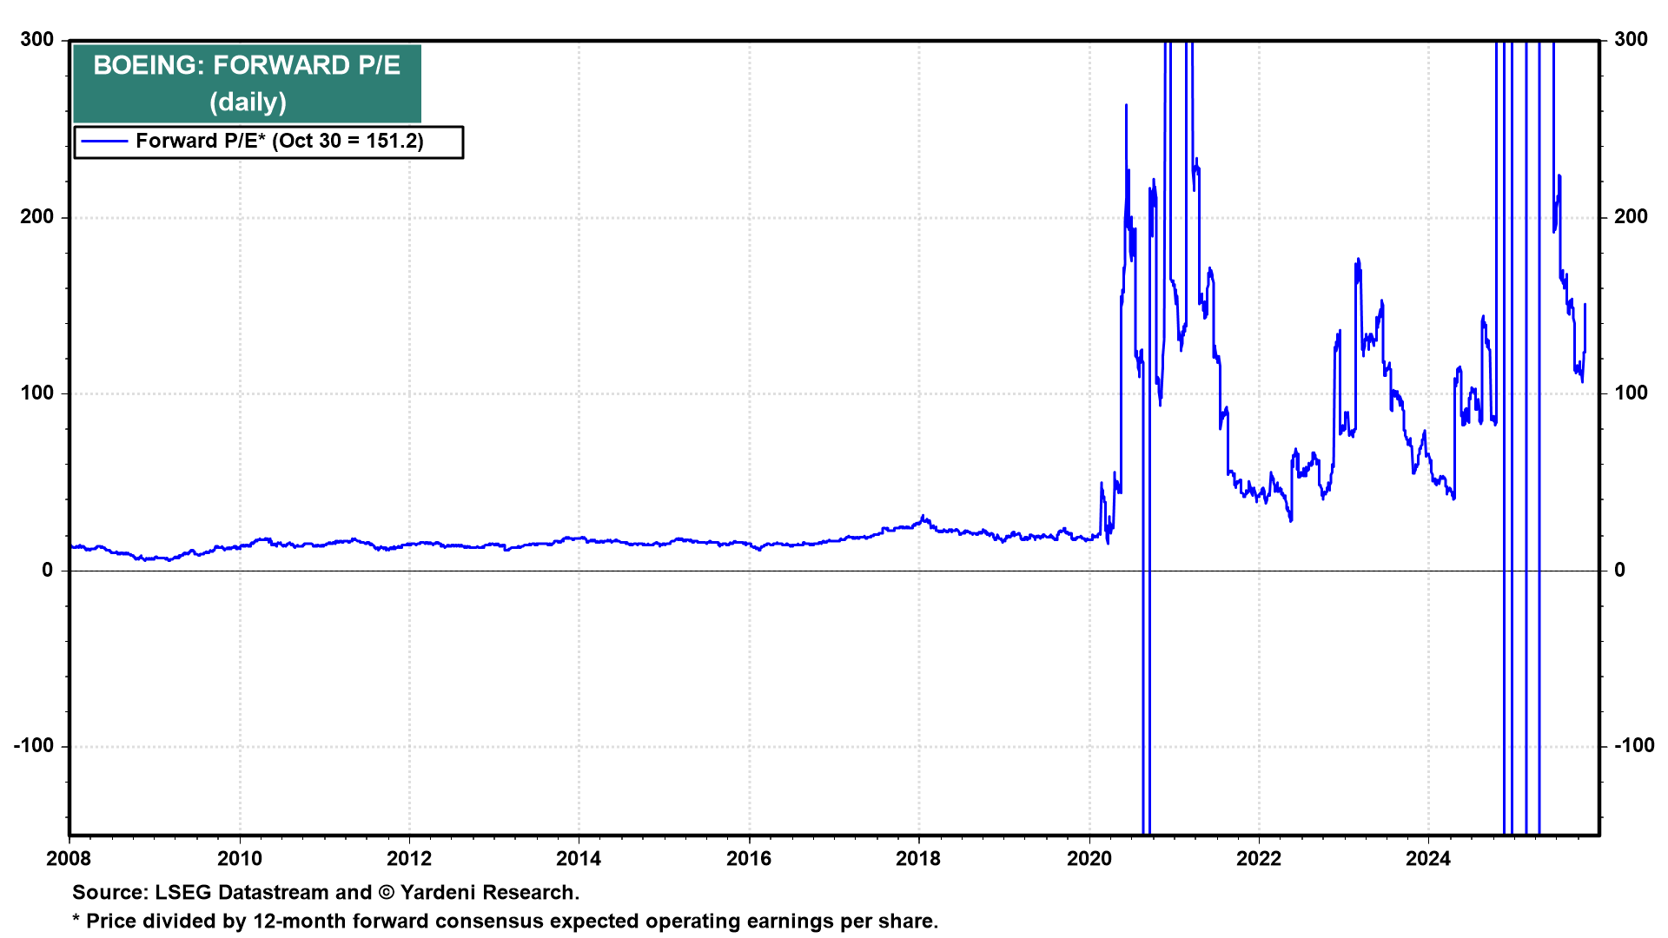Click the footnote about forward consensus earnings
This screenshot has height=938, width=1668.
(x=505, y=921)
